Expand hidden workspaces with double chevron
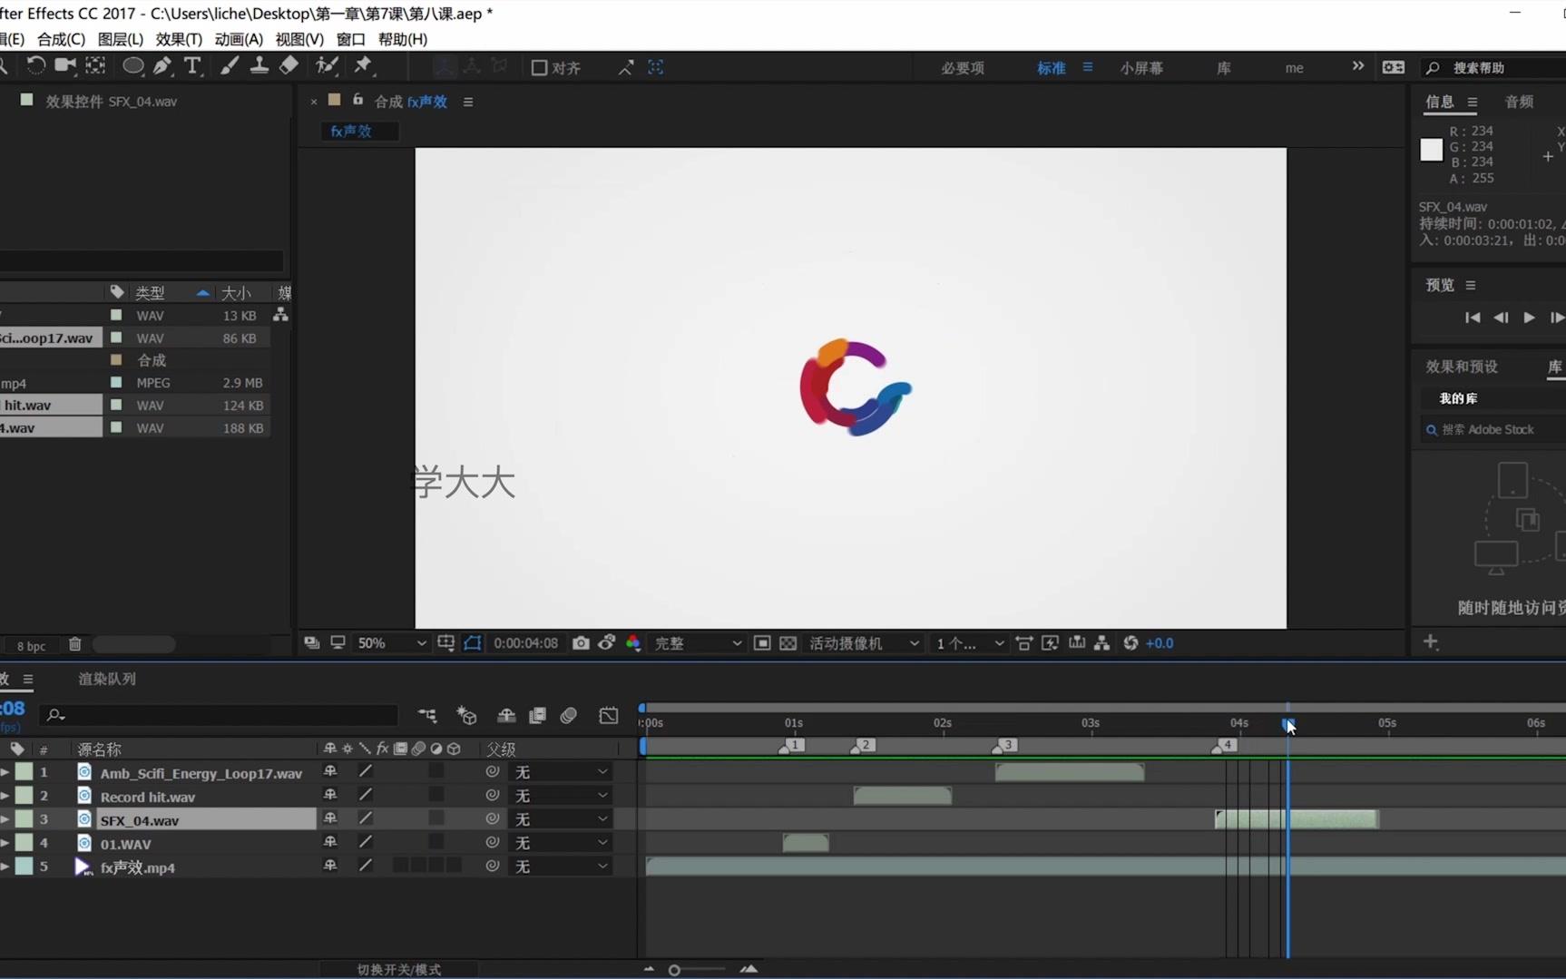Screen dimensions: 1566x979 point(1357,66)
